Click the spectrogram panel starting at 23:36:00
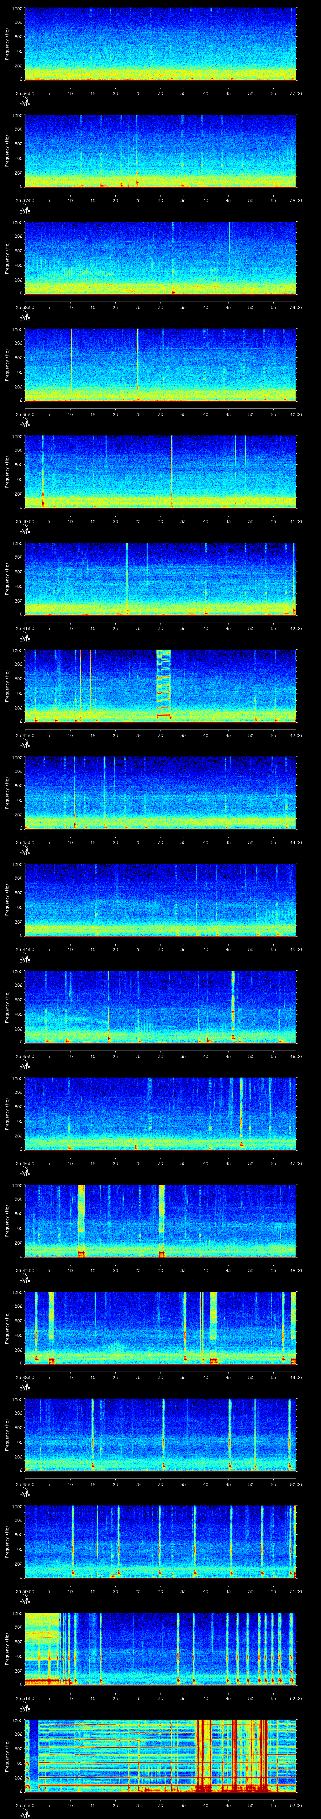This screenshot has width=321, height=1819. point(161,44)
